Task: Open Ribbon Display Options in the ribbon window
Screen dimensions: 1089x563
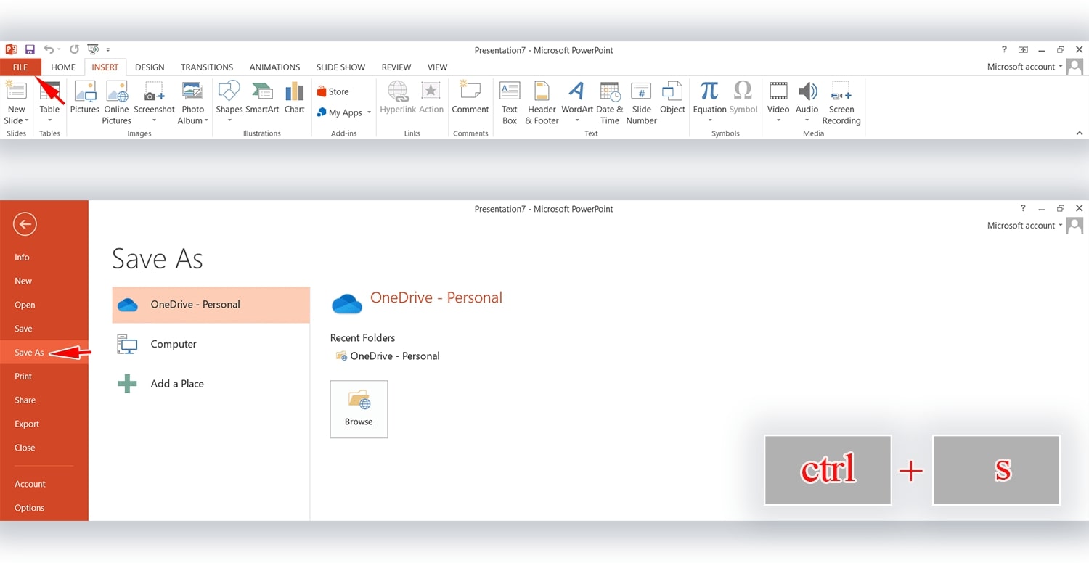Action: [x=1023, y=49]
